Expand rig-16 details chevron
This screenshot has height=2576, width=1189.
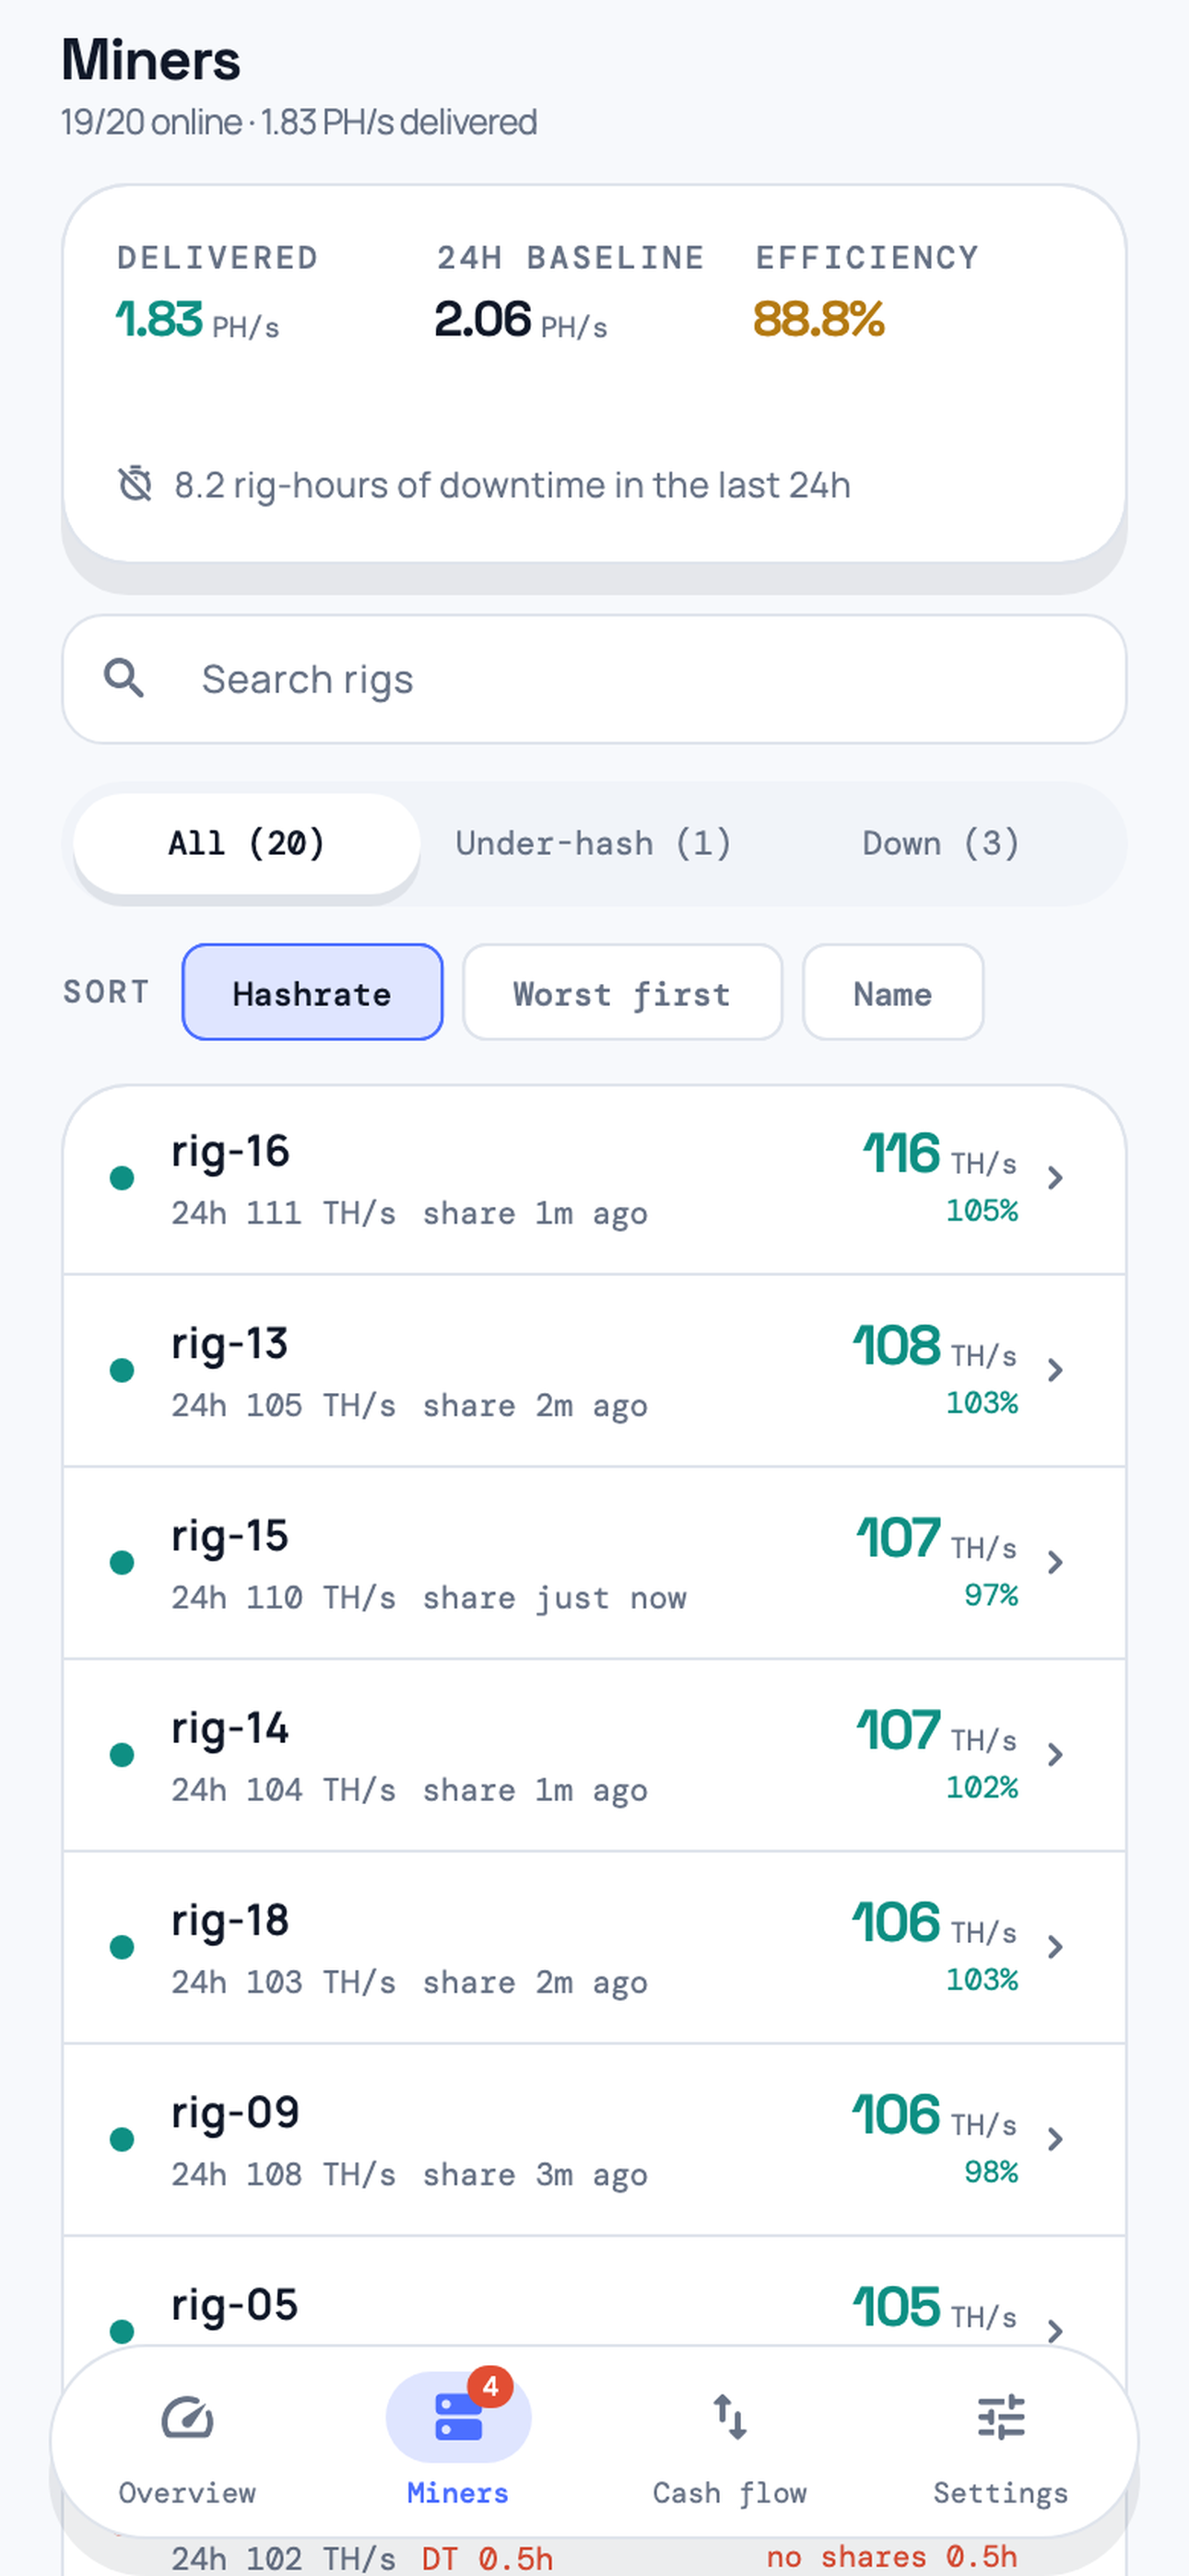click(1054, 1178)
